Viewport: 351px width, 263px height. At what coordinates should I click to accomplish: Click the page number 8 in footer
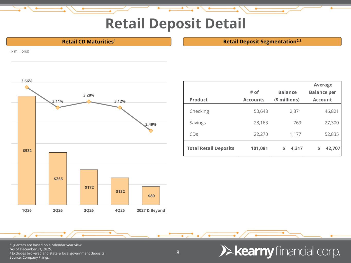tap(178, 252)
